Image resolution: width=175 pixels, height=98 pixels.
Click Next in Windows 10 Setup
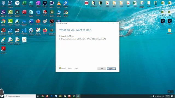click(x=111, y=69)
